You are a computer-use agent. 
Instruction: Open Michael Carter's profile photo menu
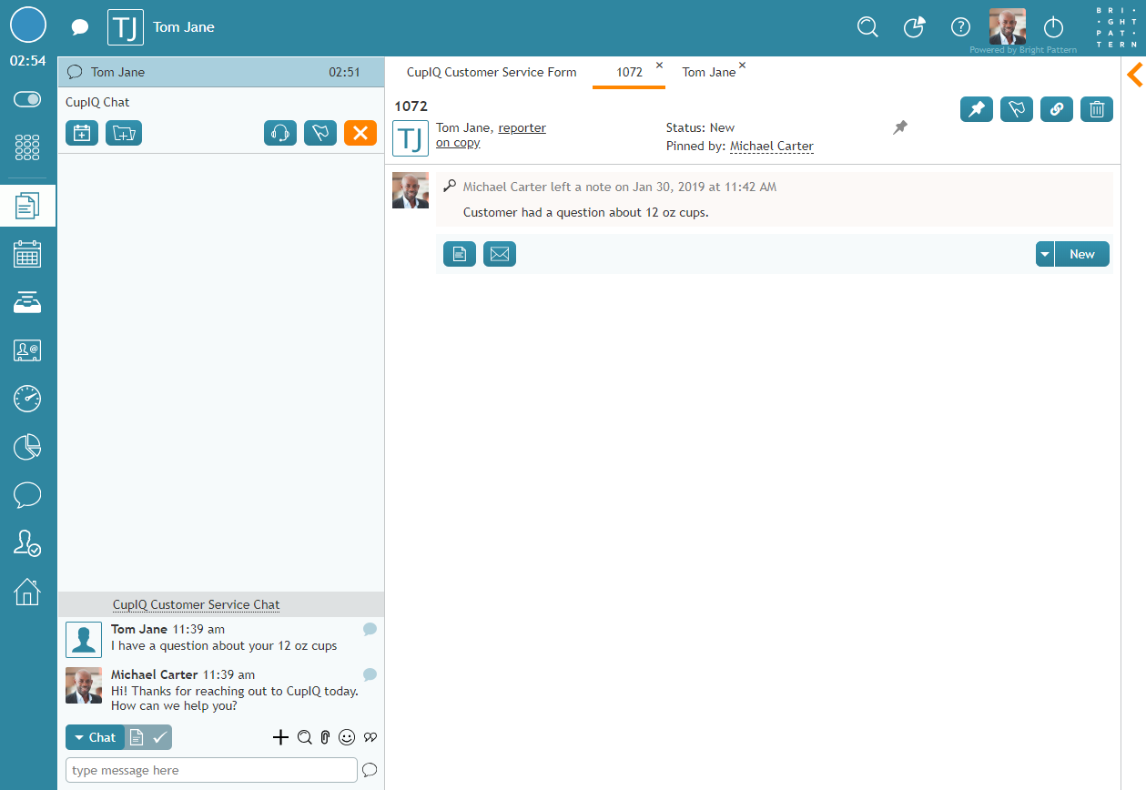click(1008, 26)
